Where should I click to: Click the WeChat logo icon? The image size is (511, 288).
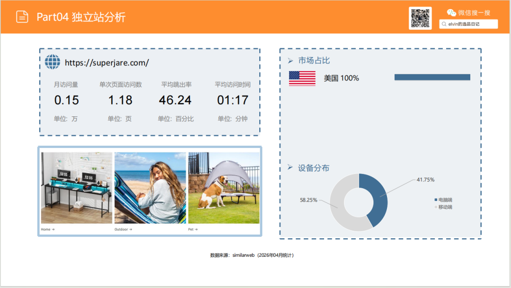click(x=451, y=13)
